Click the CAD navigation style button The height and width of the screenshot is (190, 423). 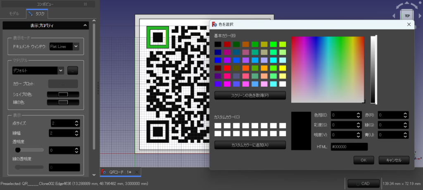364,183
